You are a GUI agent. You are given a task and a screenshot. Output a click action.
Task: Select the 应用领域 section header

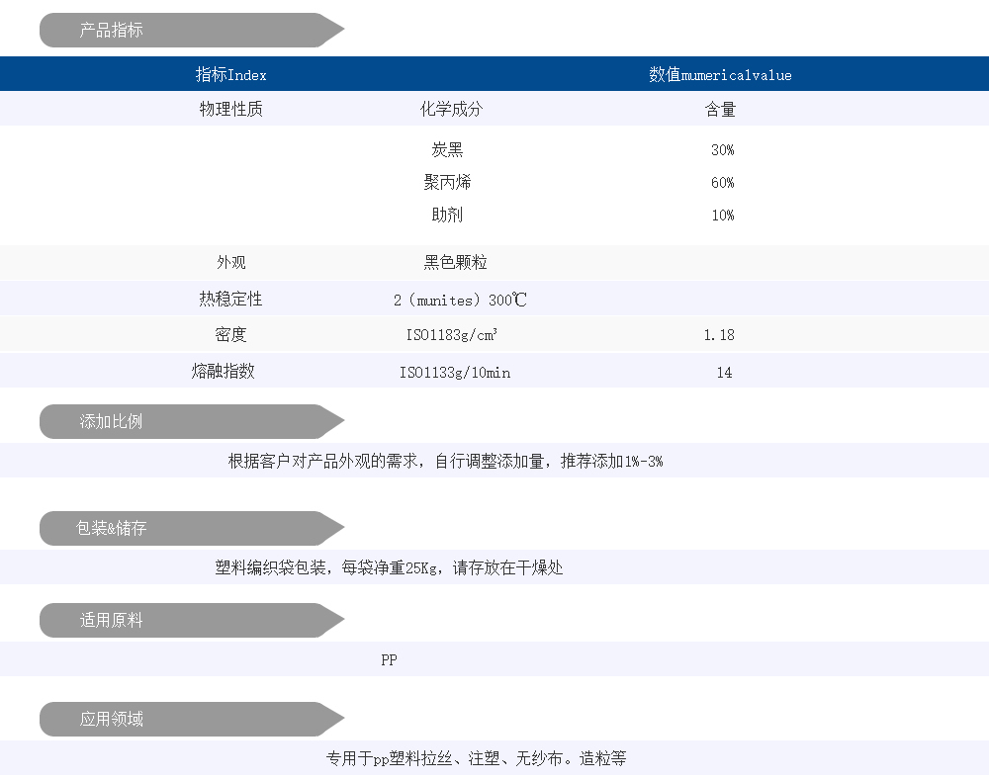click(x=111, y=720)
